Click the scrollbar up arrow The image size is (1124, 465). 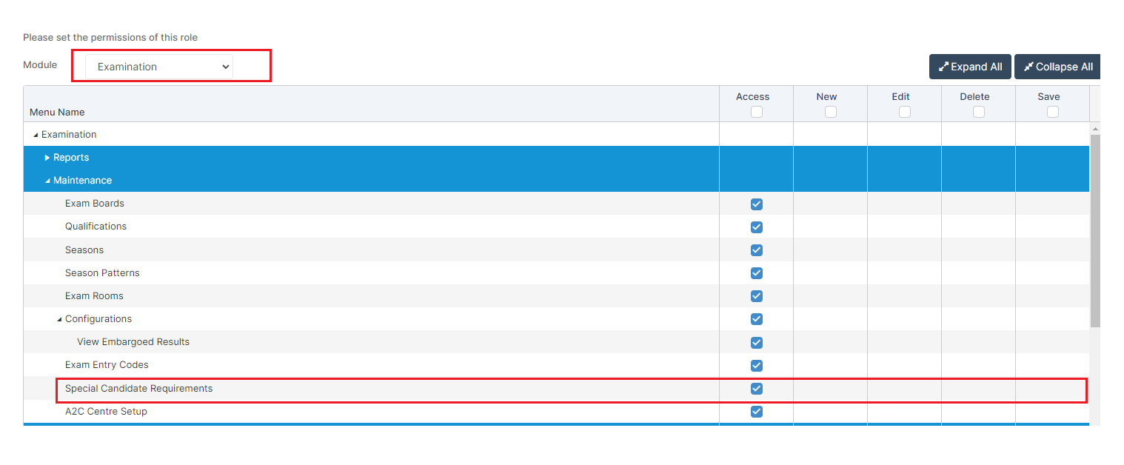coord(1095,128)
